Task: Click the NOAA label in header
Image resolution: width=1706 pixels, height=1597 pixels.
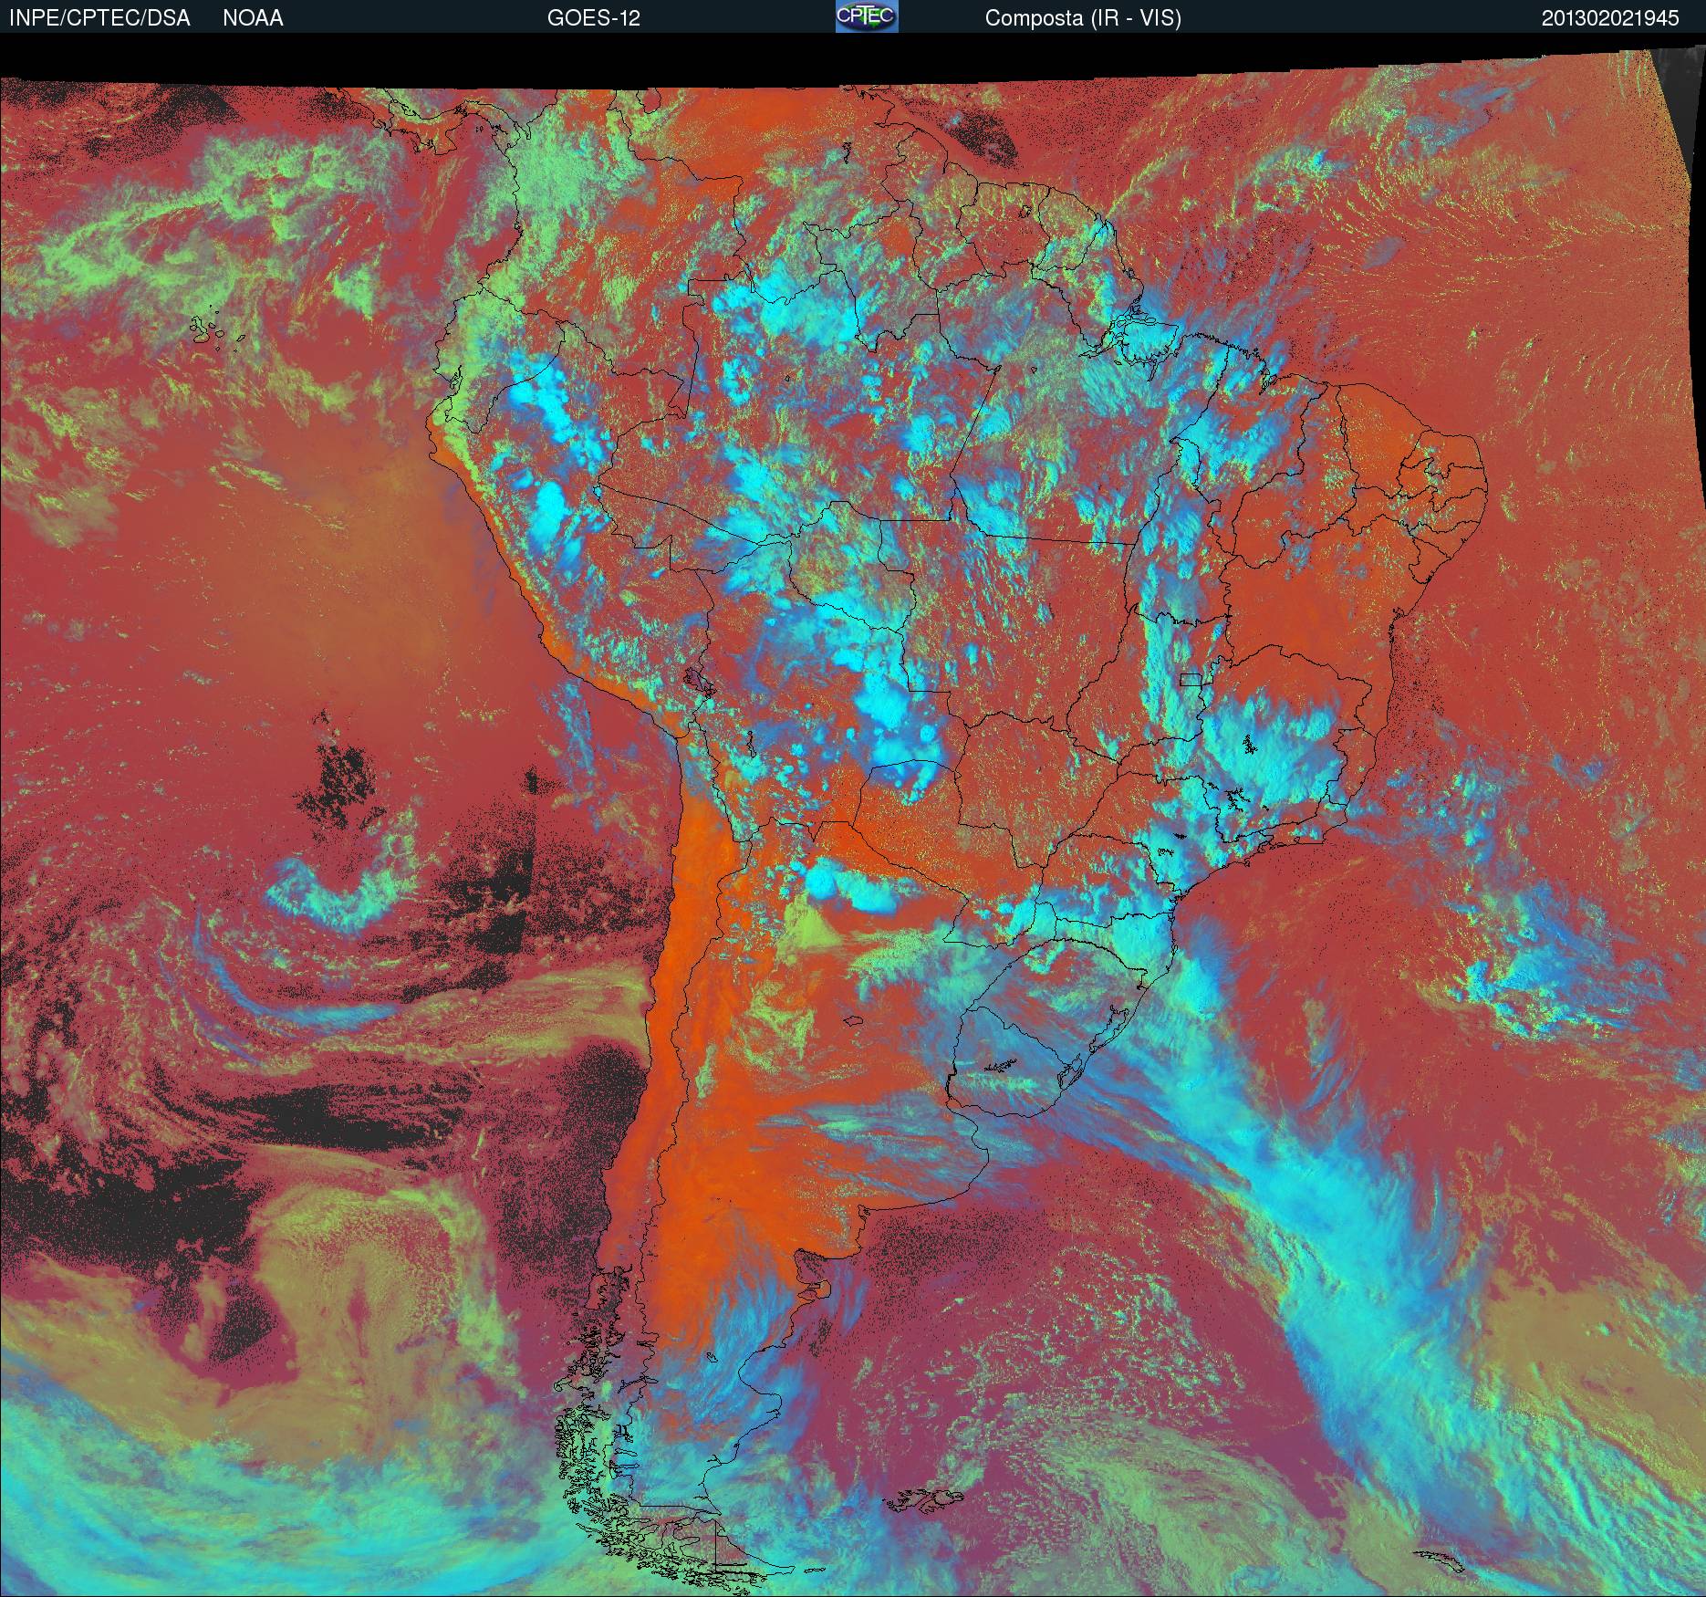Action: pos(253,18)
